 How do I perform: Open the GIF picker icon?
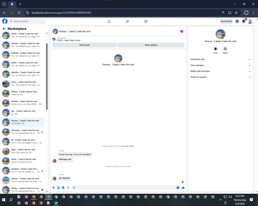click(68, 187)
